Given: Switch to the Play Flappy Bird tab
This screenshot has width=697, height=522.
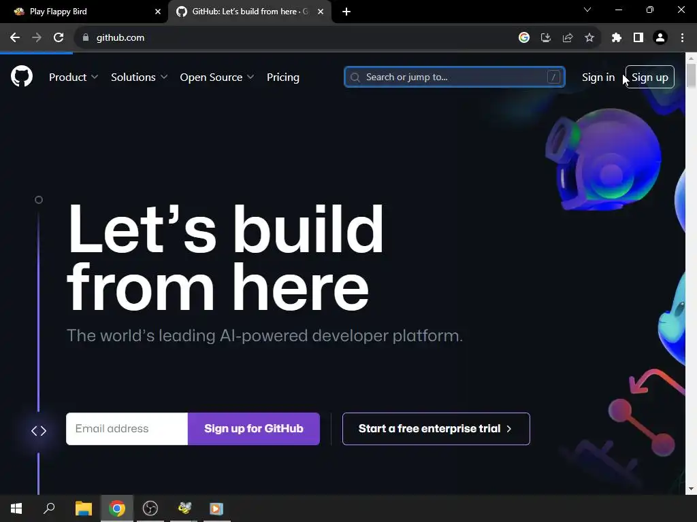Looking at the screenshot, I should click(84, 12).
